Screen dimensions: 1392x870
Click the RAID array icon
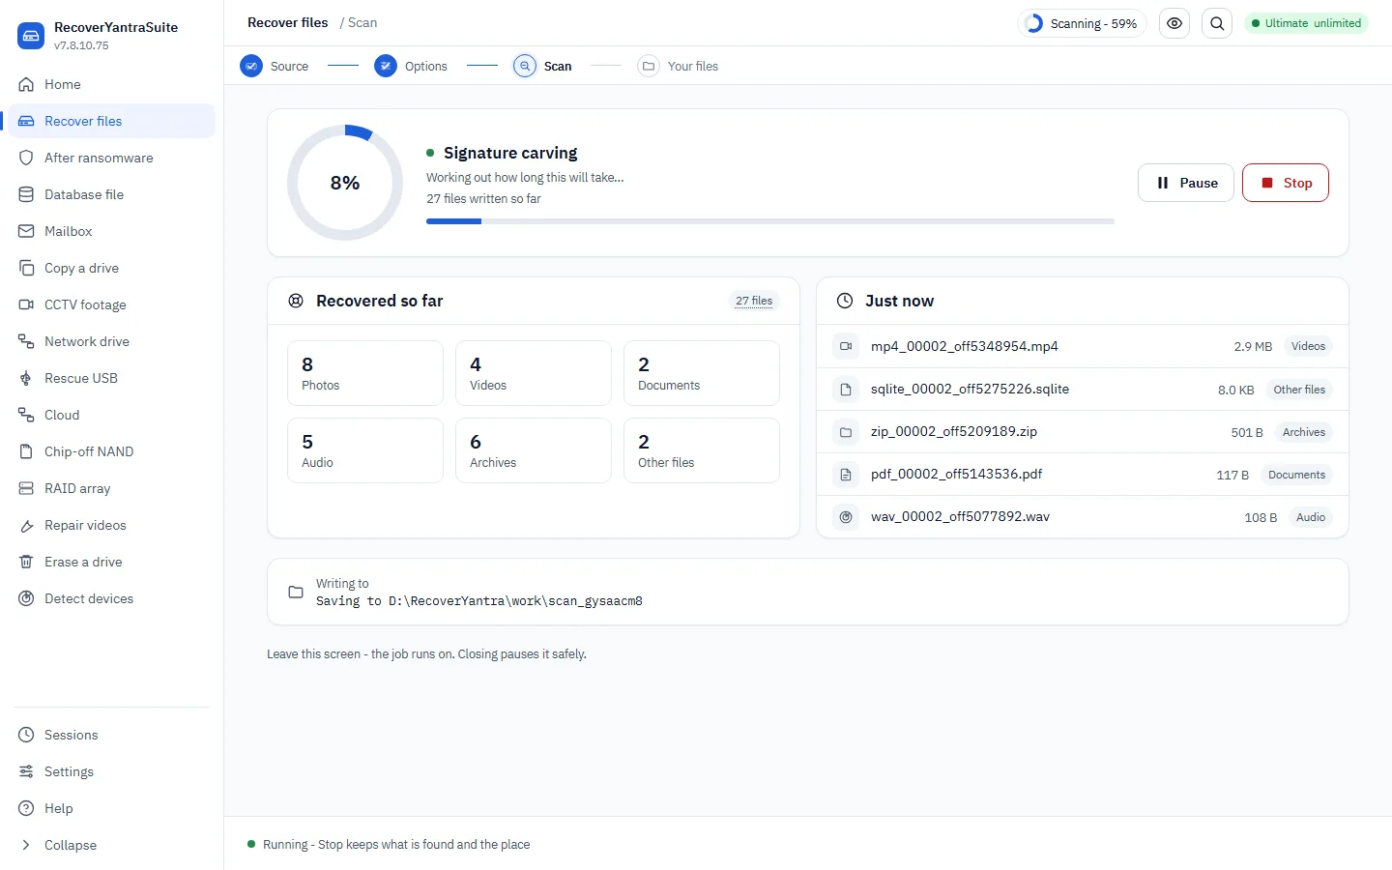pyautogui.click(x=26, y=488)
